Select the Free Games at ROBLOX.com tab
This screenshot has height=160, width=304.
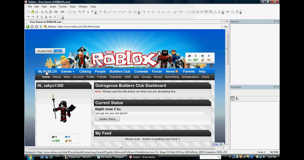click(46, 22)
